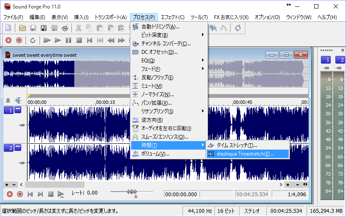Click the time zoom in plus button
Screen dimensions: 346x217
point(288,185)
